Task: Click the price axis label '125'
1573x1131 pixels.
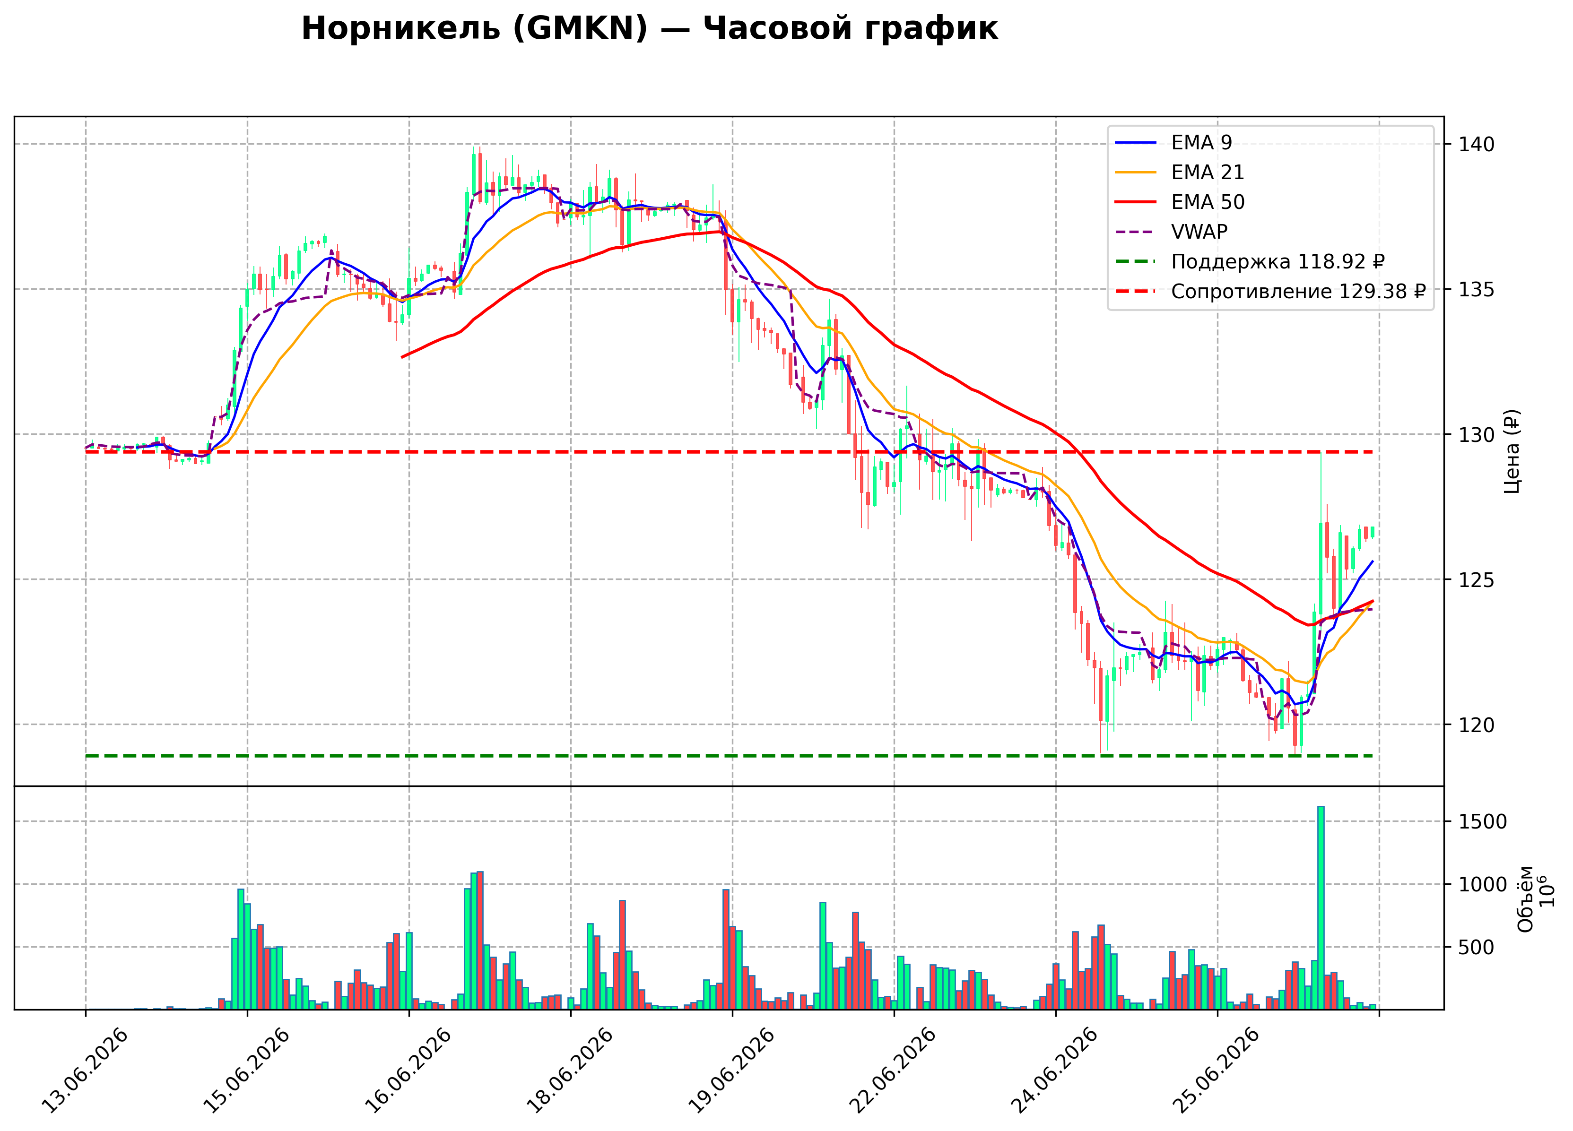Action: 1477,580
